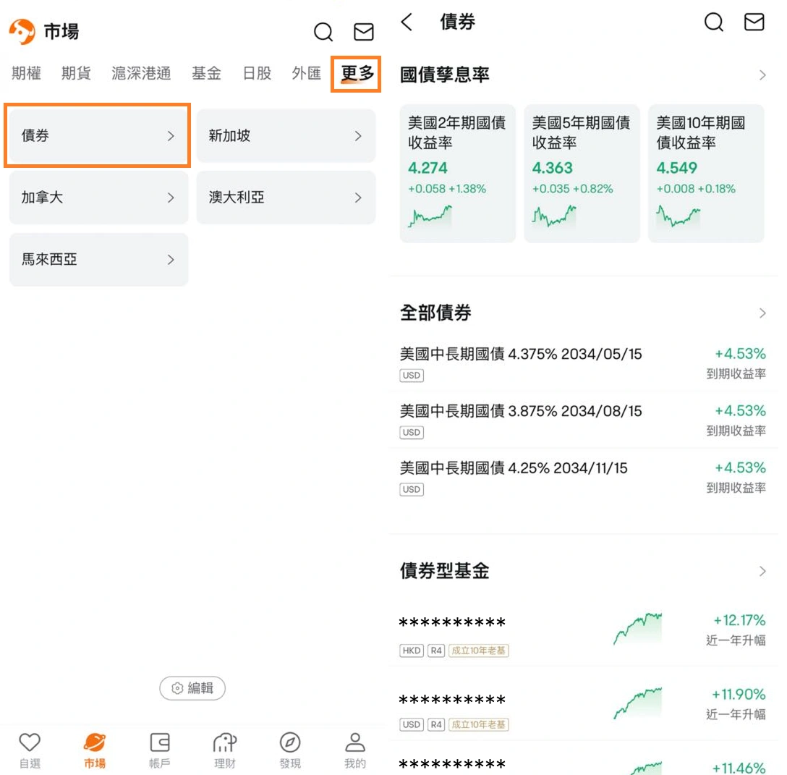Open search on the 市場 screen
Screen dimensions: 787x775
[x=323, y=32]
